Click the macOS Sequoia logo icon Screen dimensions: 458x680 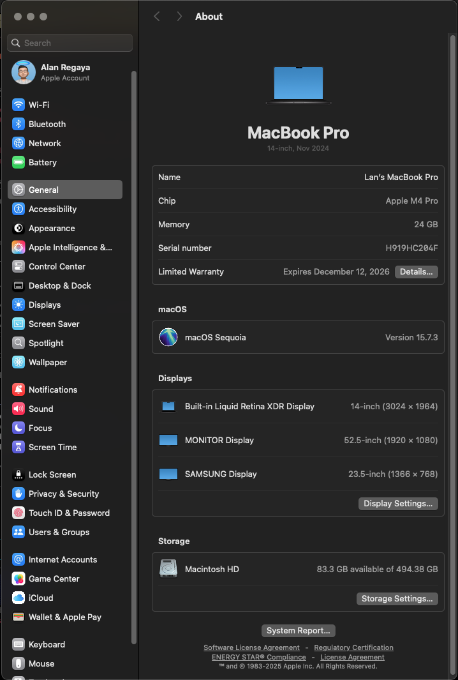click(168, 337)
